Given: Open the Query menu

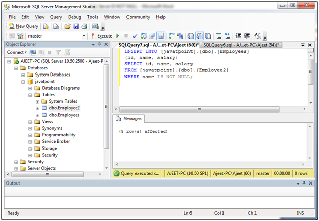Looking at the screenshot, I should 56,17.
